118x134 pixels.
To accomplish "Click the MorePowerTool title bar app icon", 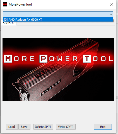I will coord(5,4).
